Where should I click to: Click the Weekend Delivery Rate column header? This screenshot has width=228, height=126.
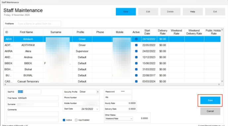click(194, 32)
